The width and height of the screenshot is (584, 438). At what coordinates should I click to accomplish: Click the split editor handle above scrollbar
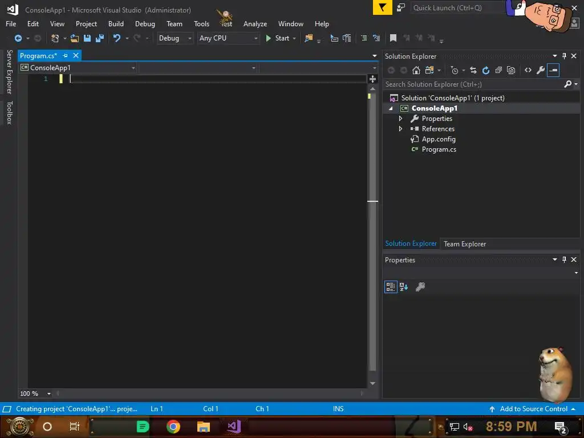[x=372, y=79]
